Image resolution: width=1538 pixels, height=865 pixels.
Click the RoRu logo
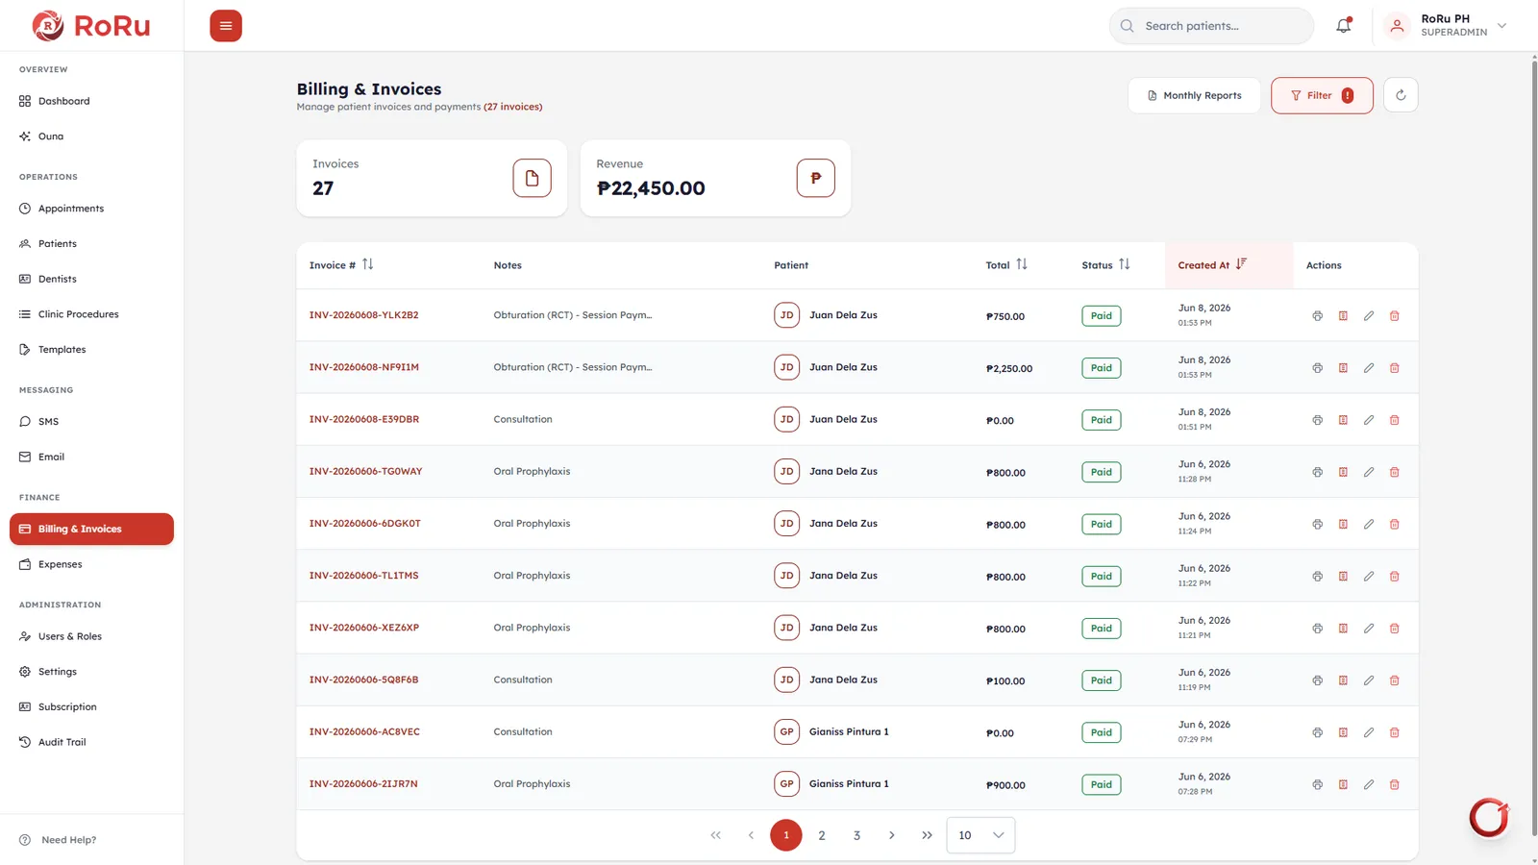click(91, 26)
